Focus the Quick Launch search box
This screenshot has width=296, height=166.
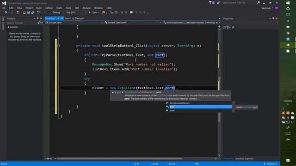point(239,2)
